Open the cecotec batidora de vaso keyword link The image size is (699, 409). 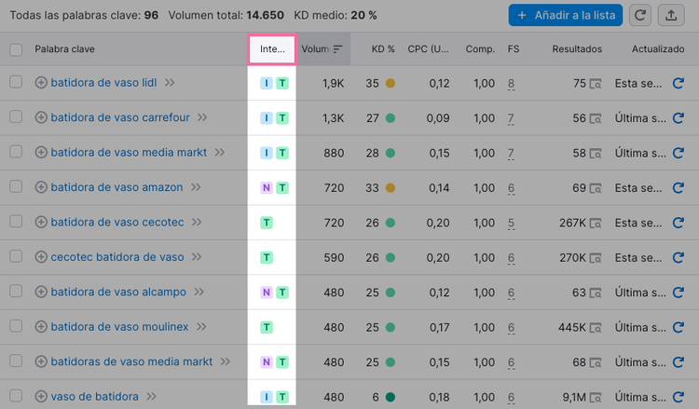click(117, 257)
